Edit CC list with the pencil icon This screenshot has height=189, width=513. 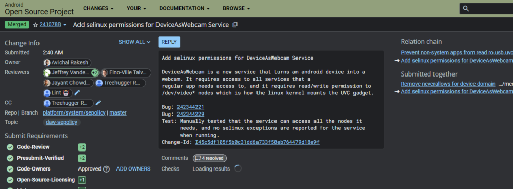(98, 103)
